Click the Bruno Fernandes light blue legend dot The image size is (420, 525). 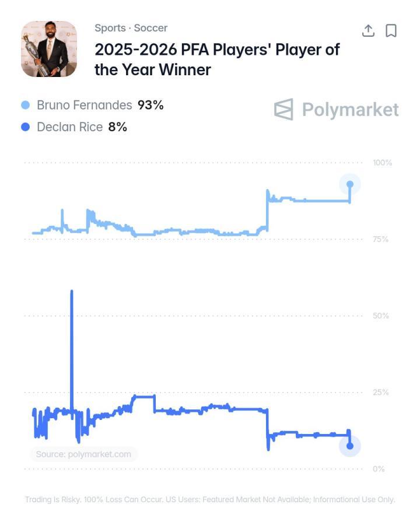coord(26,105)
